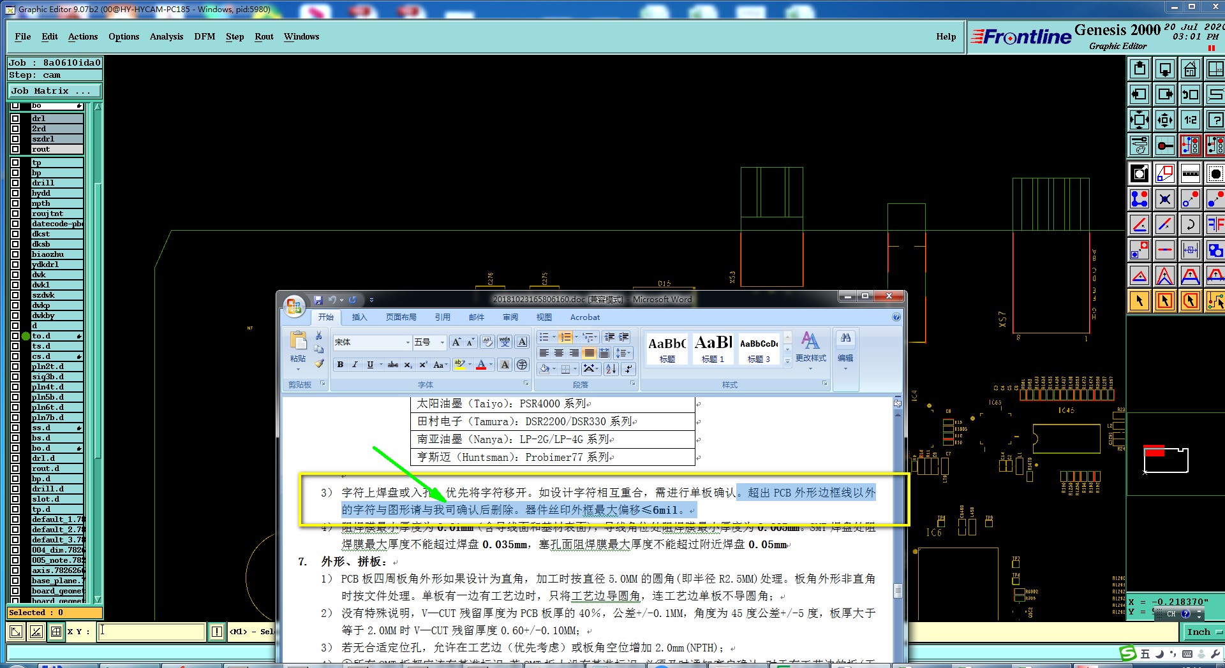Click the 编辑 editing button in Word
Image resolution: width=1225 pixels, height=668 pixels.
(x=845, y=349)
